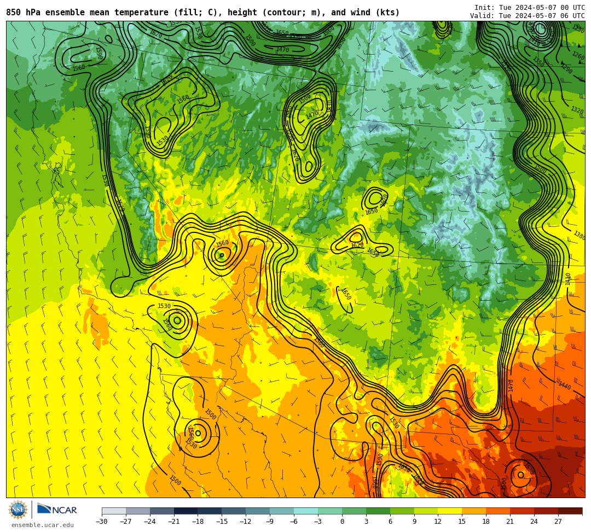Image resolution: width=591 pixels, height=532 pixels.
Task: Pick the darkest brown above-27 colorbar swatch
Action: coord(570,511)
